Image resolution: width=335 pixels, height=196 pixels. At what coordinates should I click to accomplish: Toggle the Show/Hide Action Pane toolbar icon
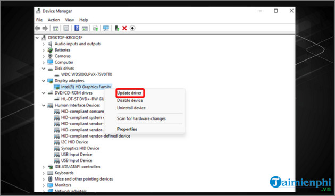85,28
